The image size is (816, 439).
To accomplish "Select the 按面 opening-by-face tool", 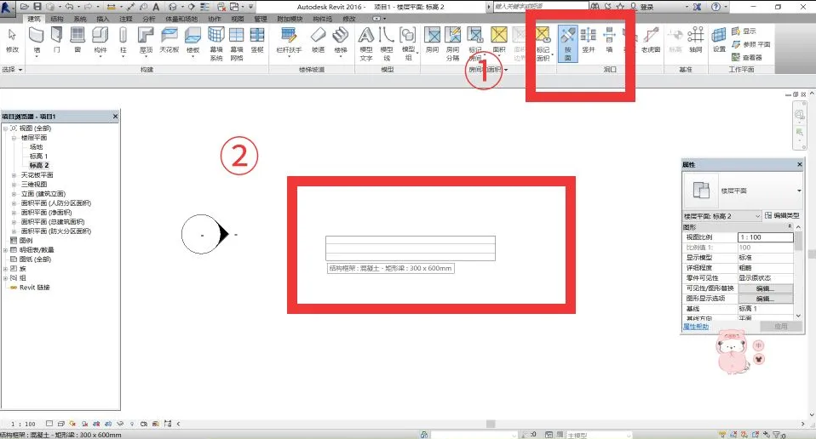I will point(568,43).
